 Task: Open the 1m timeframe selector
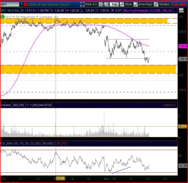[114, 5]
